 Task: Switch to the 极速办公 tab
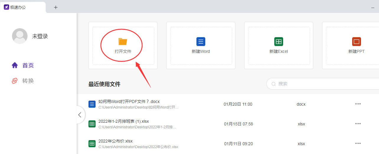(23, 7)
